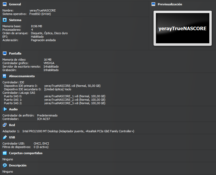The image size is (216, 175).
Task: Click the EFI Habilitado value
Action: coord(37,37)
